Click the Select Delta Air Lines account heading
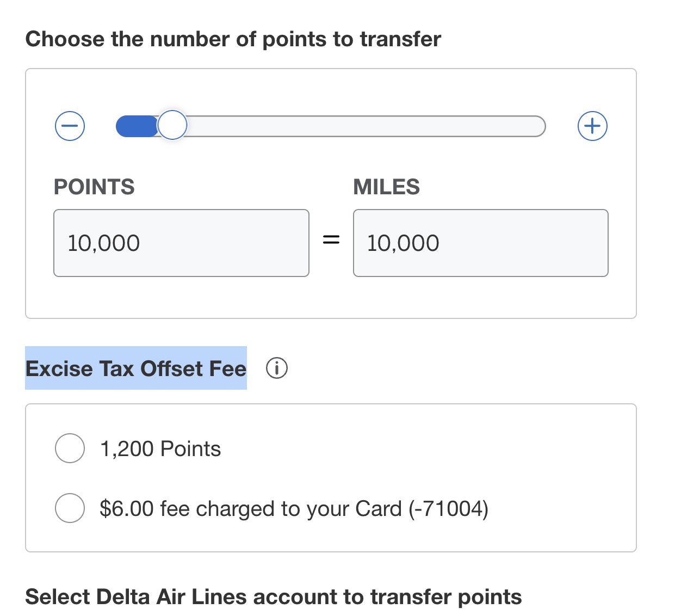Viewport: 681px width, 615px height. coord(274,597)
